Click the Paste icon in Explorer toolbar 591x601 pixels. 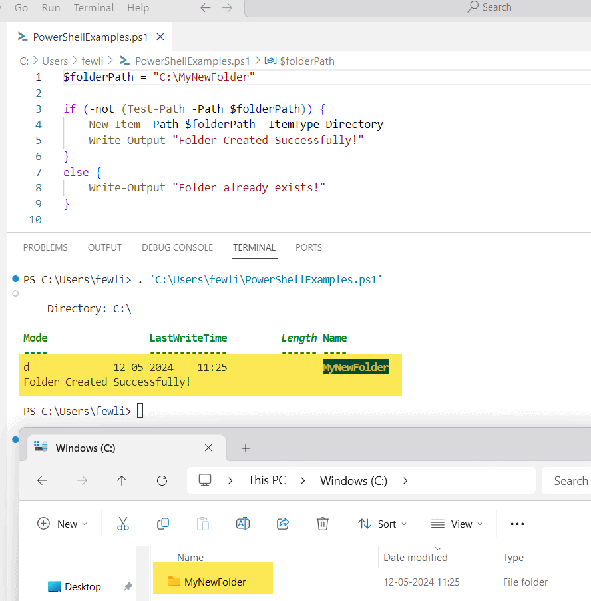coord(203,524)
